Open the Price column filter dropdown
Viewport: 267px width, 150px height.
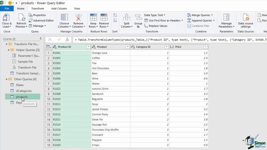206,47
